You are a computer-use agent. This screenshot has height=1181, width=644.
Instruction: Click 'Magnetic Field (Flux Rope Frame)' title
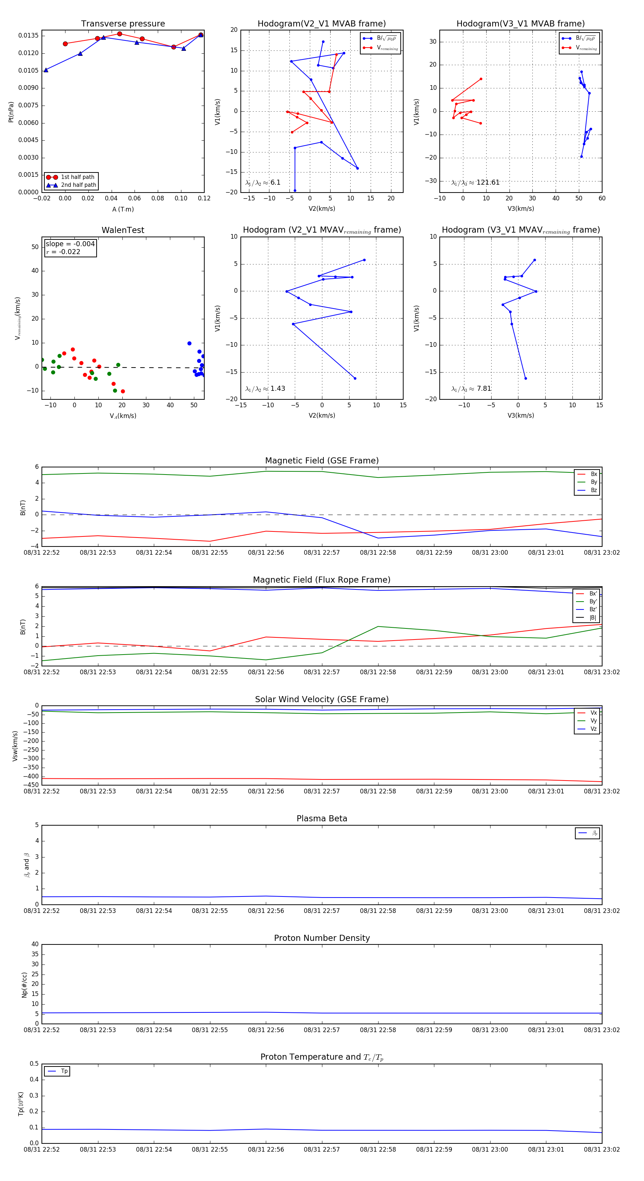point(322,580)
